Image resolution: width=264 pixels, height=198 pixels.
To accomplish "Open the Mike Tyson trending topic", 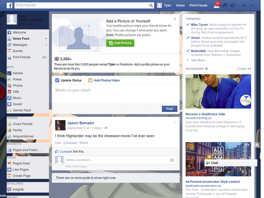I will (x=199, y=25).
